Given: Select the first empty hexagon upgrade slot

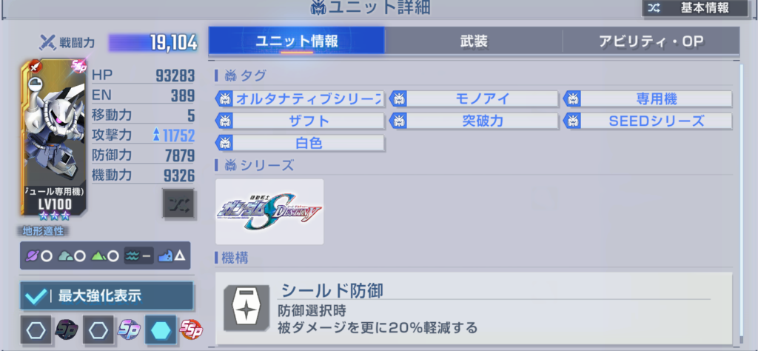Looking at the screenshot, I should coord(37,330).
